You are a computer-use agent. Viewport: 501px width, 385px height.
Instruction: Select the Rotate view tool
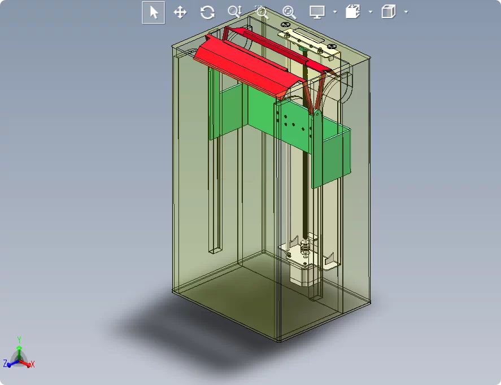click(x=207, y=12)
